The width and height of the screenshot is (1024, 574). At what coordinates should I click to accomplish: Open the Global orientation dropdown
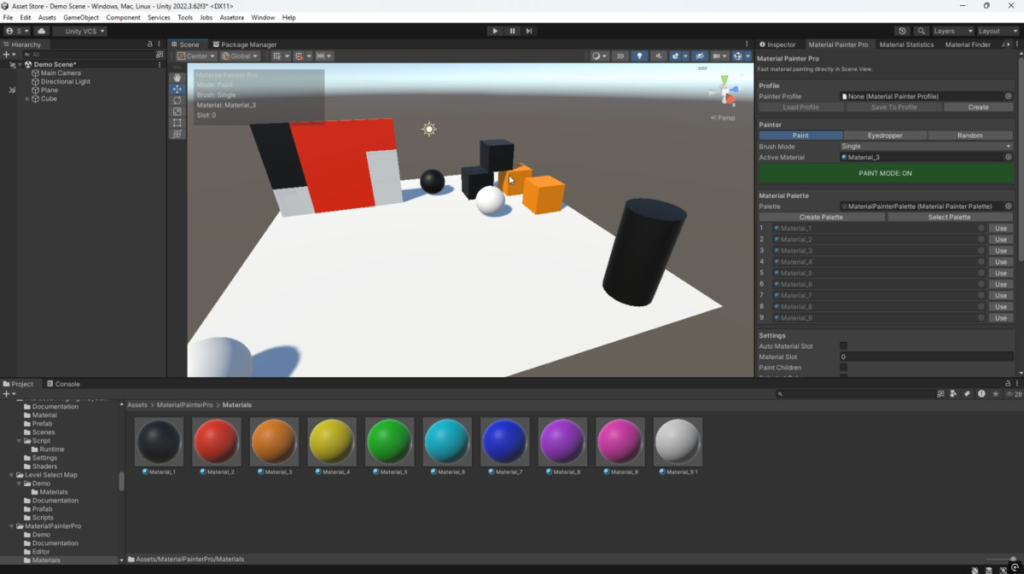click(241, 56)
